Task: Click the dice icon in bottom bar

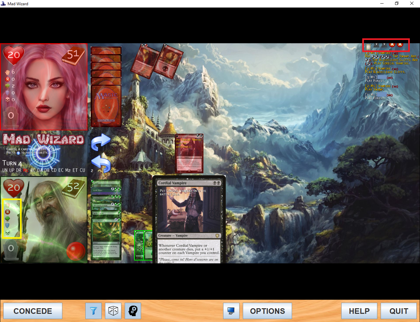Action: point(113,311)
